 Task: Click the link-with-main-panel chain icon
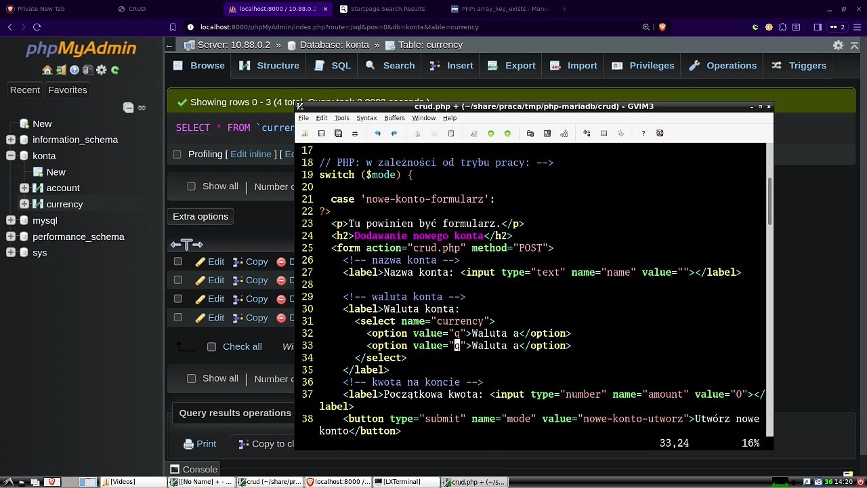pos(142,108)
